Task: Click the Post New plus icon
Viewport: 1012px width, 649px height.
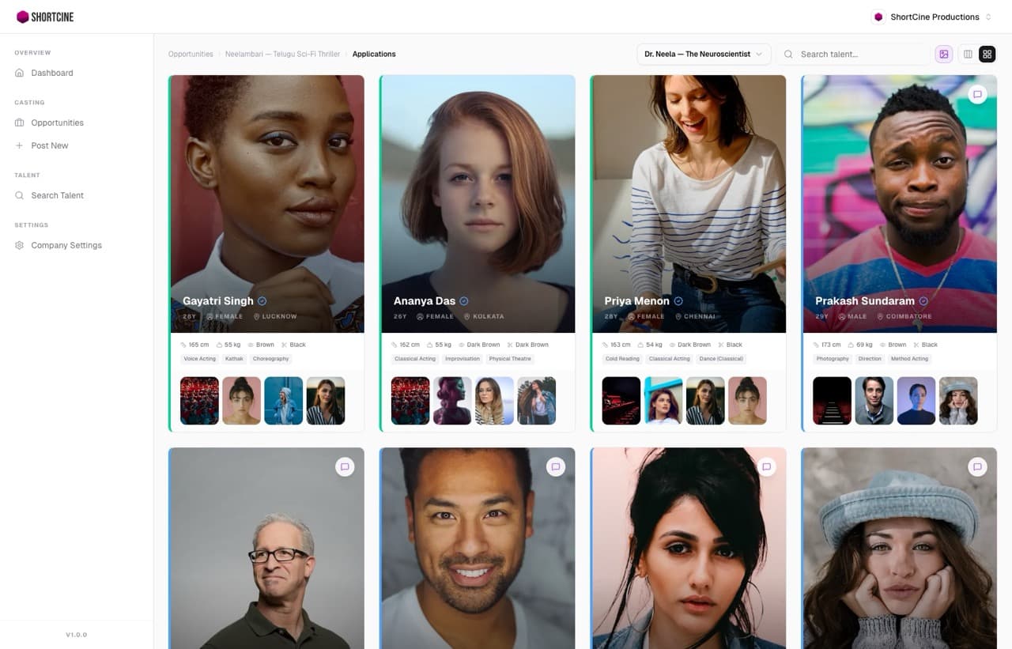Action: point(20,145)
